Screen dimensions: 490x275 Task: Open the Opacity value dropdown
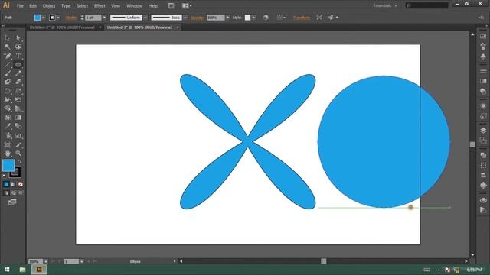pos(227,18)
